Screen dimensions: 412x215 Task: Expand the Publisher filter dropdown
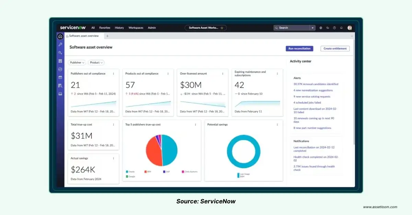[77, 63]
